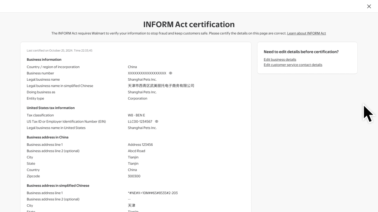Open Edit business details link
Image resolution: width=378 pixels, height=212 pixels.
point(280,59)
